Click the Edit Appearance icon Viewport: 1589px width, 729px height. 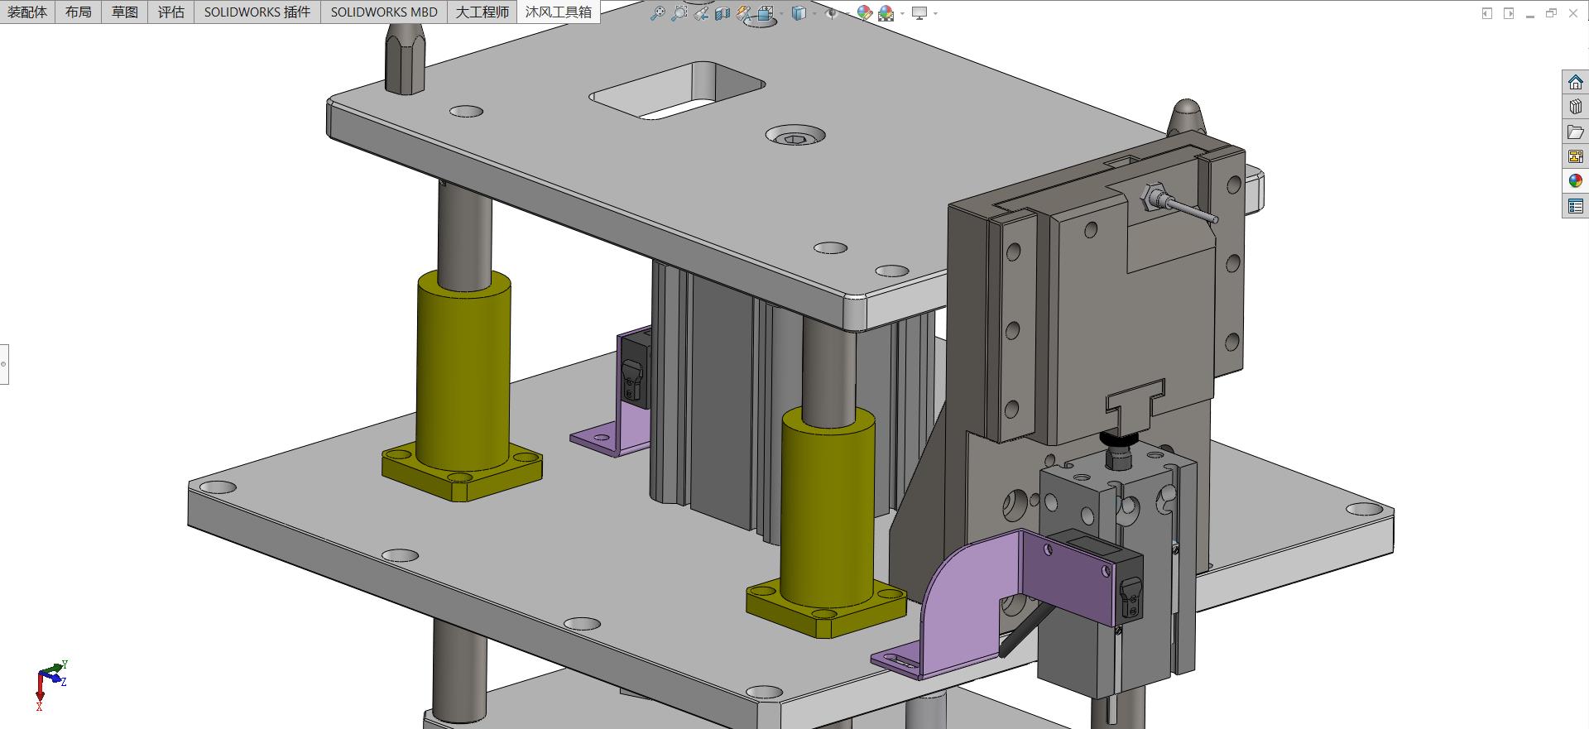865,13
